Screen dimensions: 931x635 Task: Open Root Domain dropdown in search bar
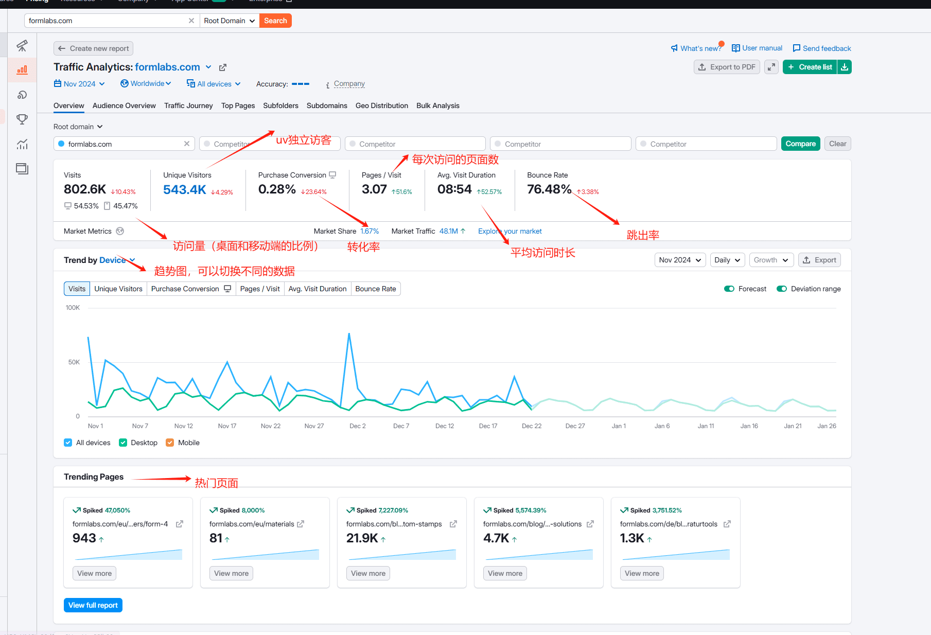tap(230, 21)
